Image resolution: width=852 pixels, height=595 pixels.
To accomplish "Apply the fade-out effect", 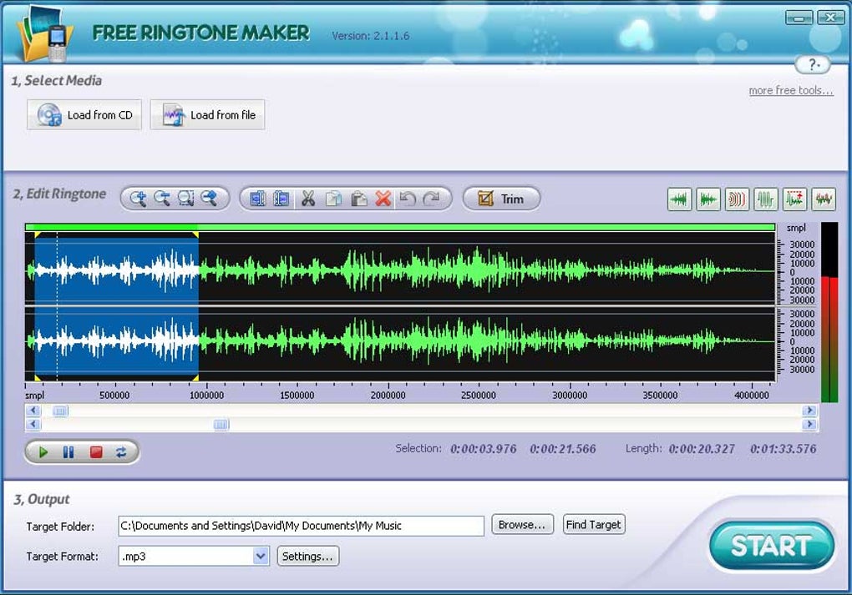I will pos(707,199).
